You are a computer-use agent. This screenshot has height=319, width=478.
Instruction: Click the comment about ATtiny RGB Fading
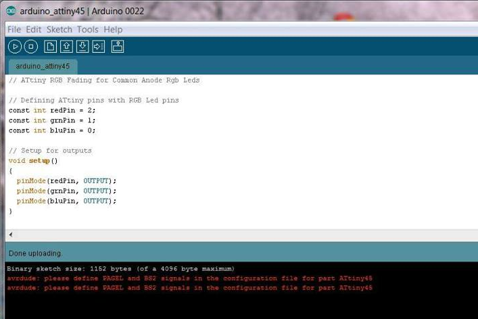104,80
